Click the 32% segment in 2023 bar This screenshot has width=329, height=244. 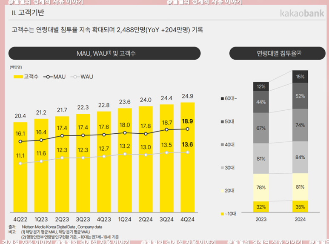(261, 207)
